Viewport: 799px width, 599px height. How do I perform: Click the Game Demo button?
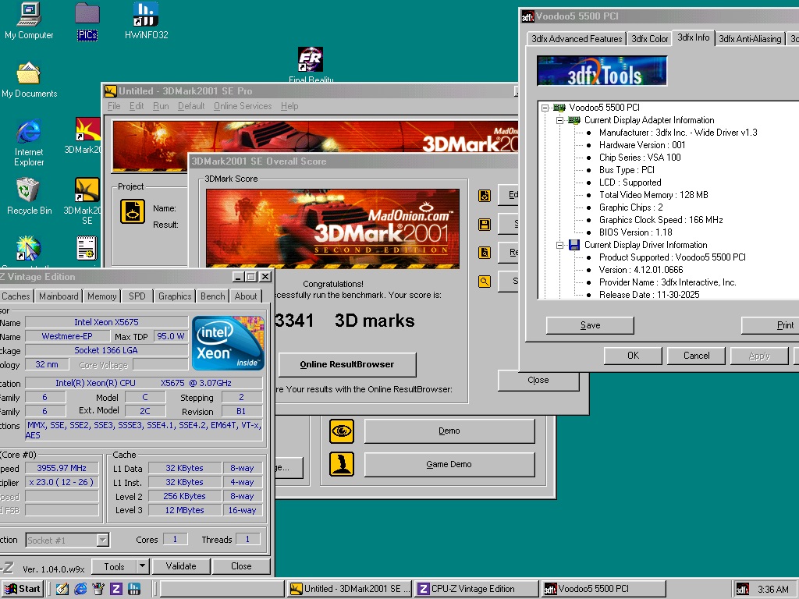tap(449, 464)
